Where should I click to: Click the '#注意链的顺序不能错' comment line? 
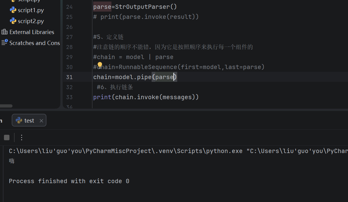point(173,47)
